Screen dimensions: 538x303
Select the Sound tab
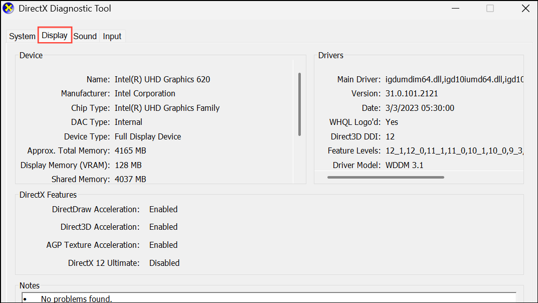click(x=85, y=36)
